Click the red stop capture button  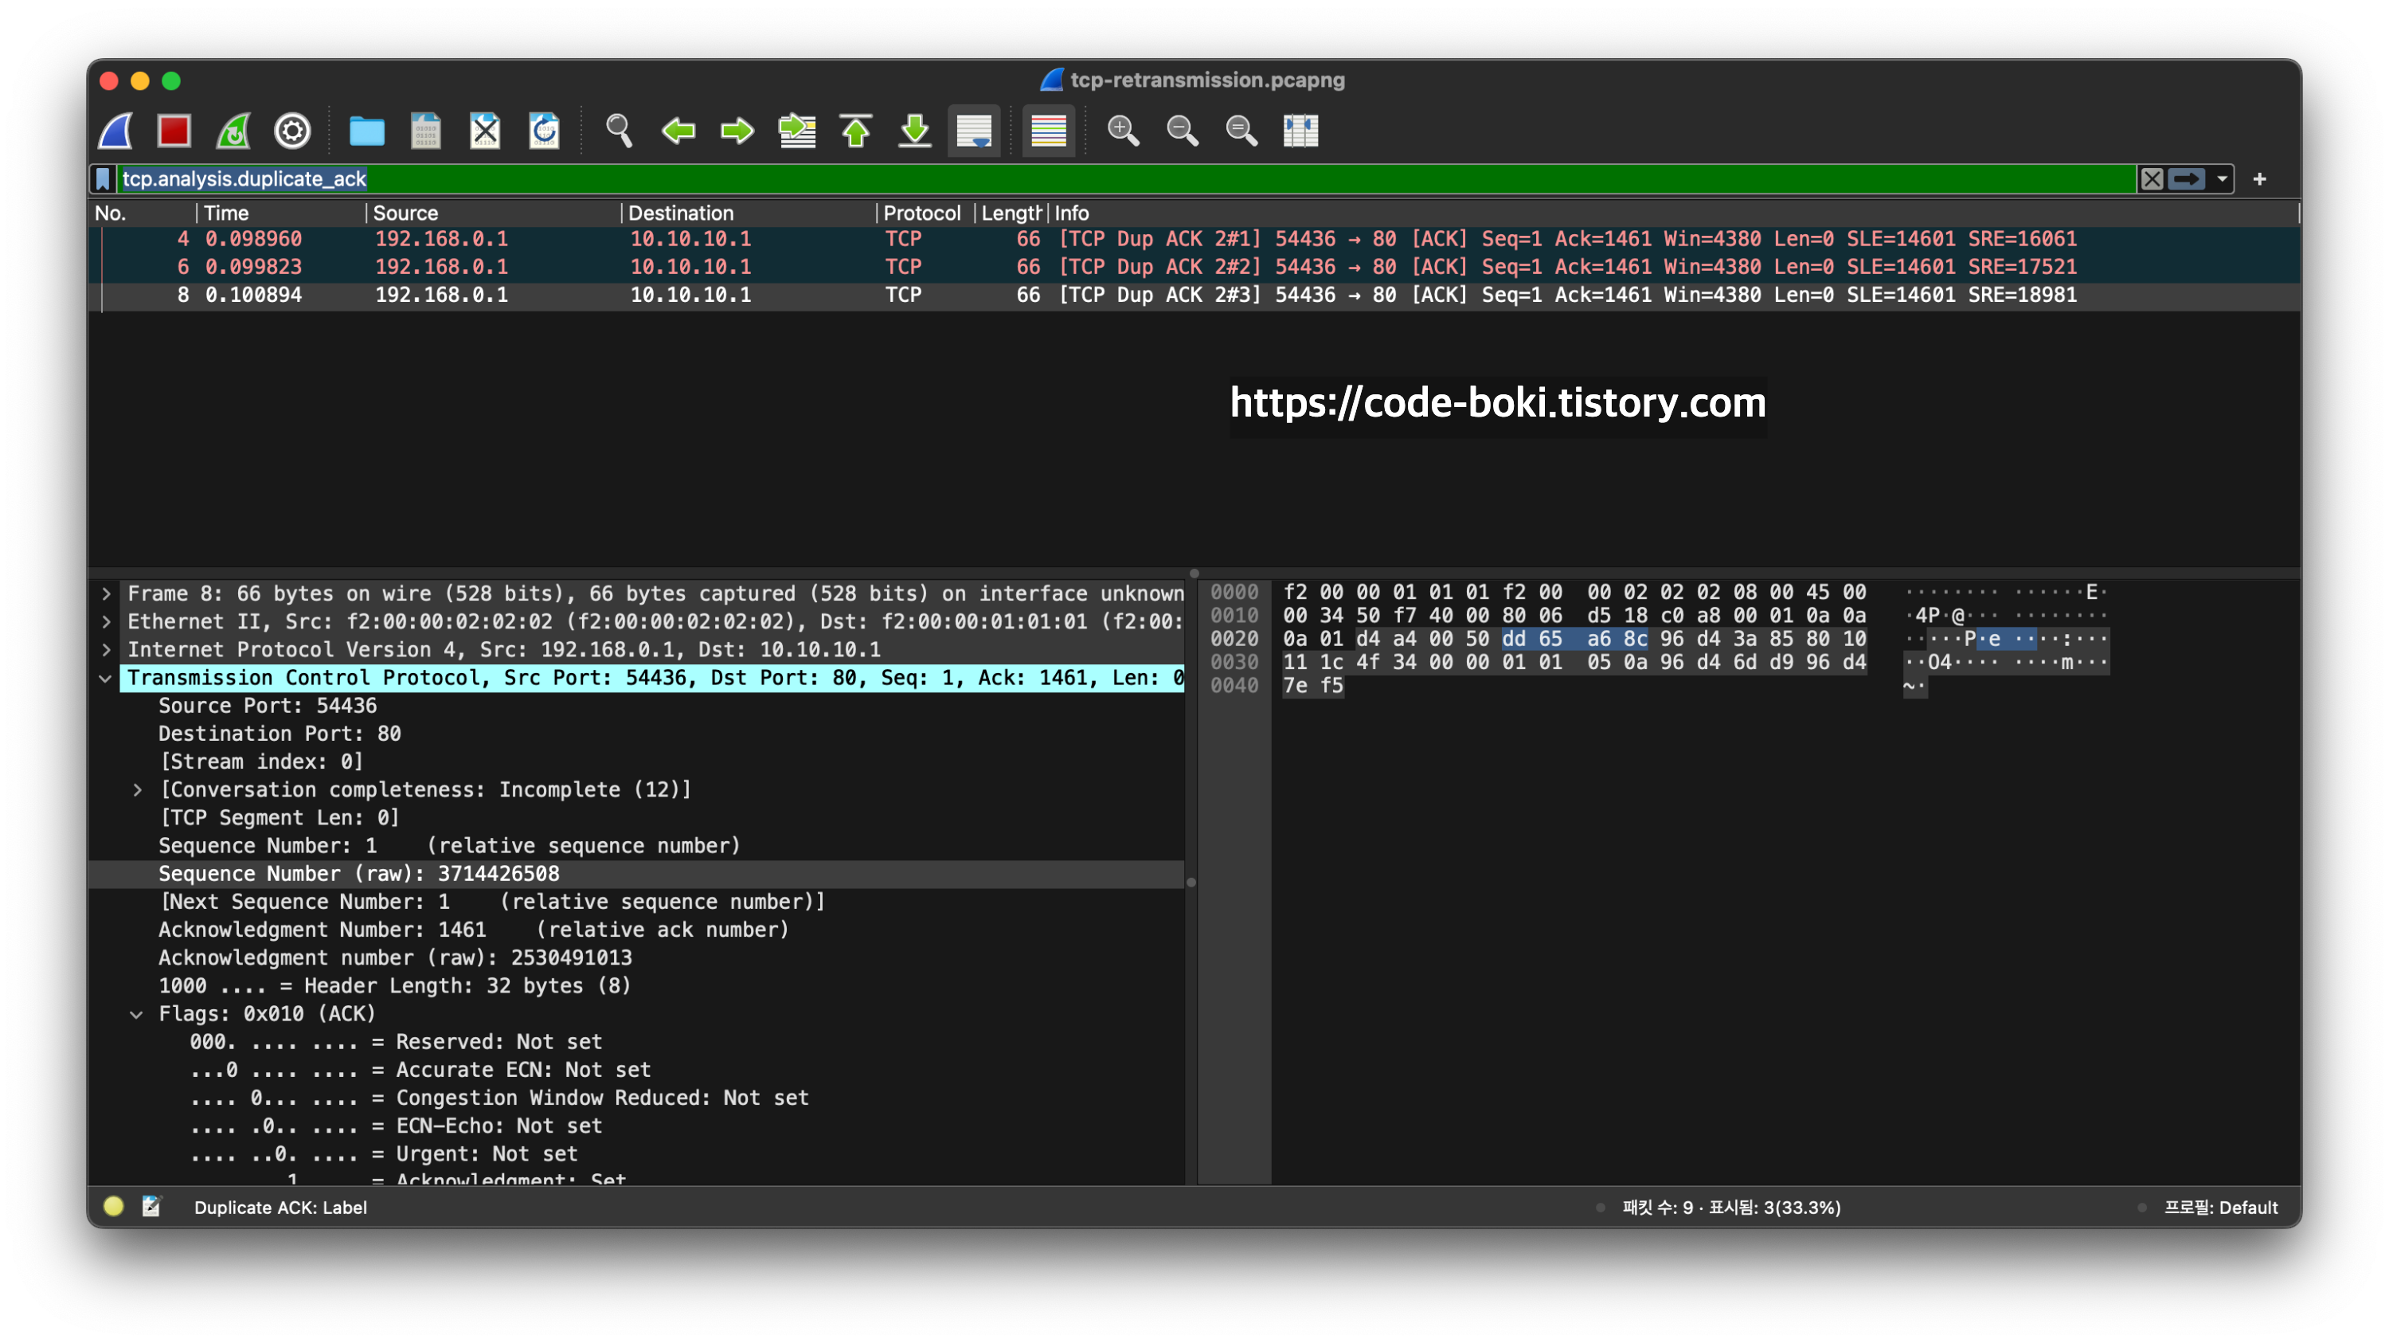174,131
